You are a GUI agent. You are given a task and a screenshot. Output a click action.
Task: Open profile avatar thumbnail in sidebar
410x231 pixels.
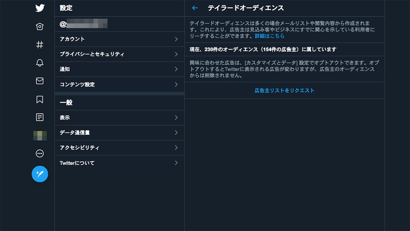[40, 136]
